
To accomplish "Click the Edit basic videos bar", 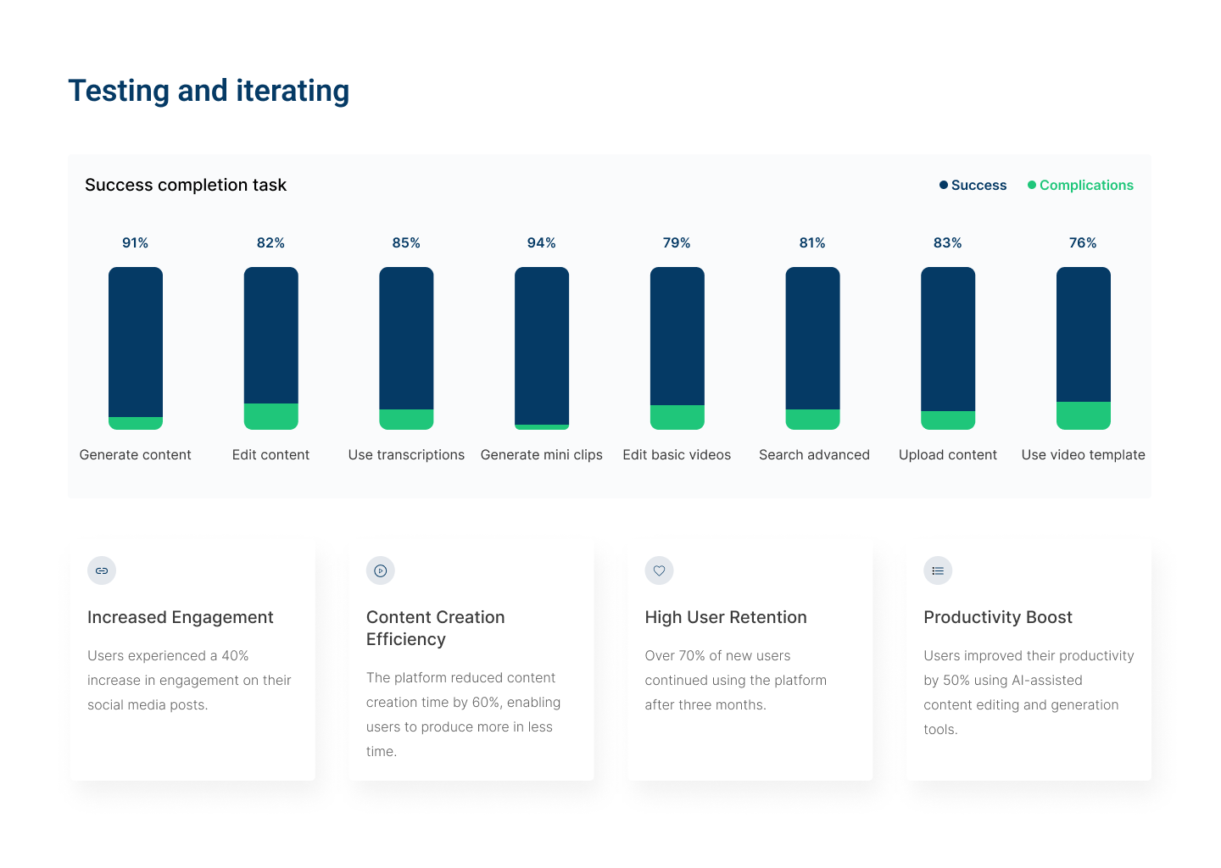I will 677,348.
